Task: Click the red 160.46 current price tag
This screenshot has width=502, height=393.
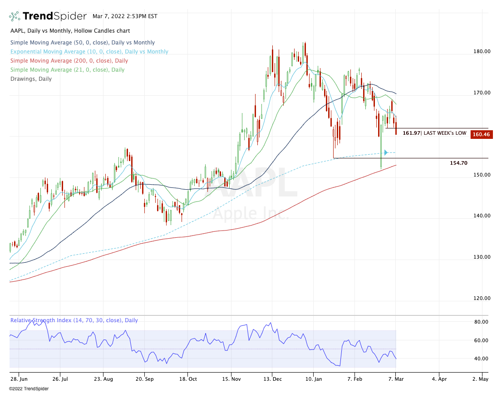Action: pos(482,134)
